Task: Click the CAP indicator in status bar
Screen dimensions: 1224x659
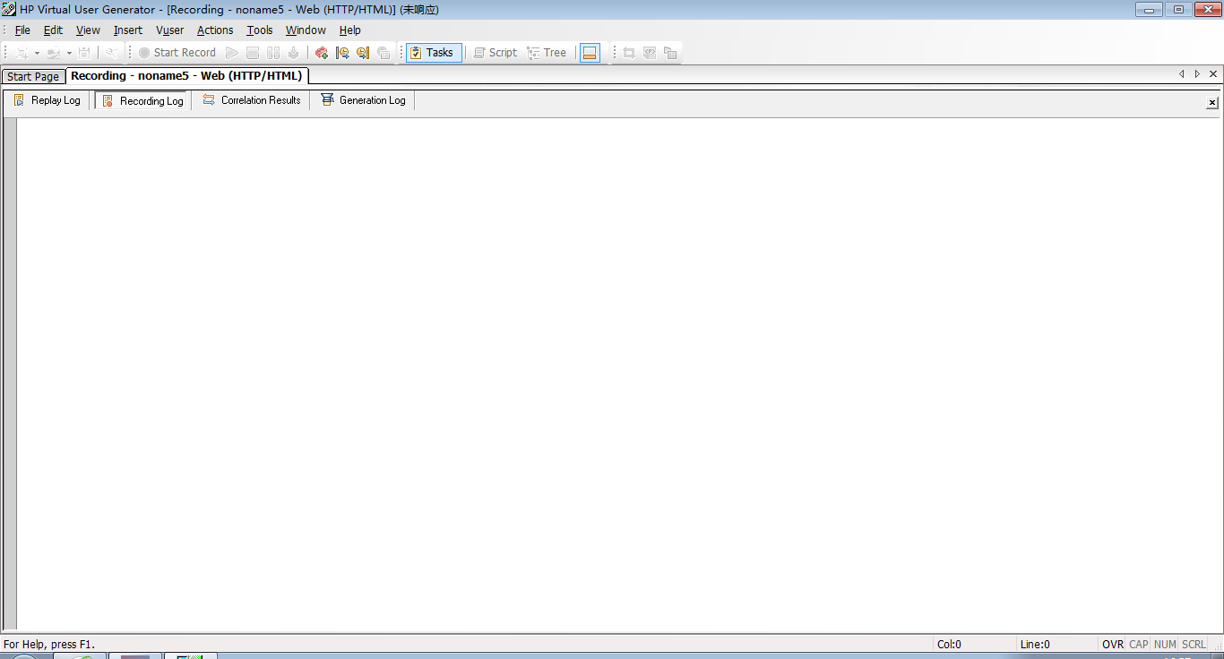Action: coord(1139,645)
